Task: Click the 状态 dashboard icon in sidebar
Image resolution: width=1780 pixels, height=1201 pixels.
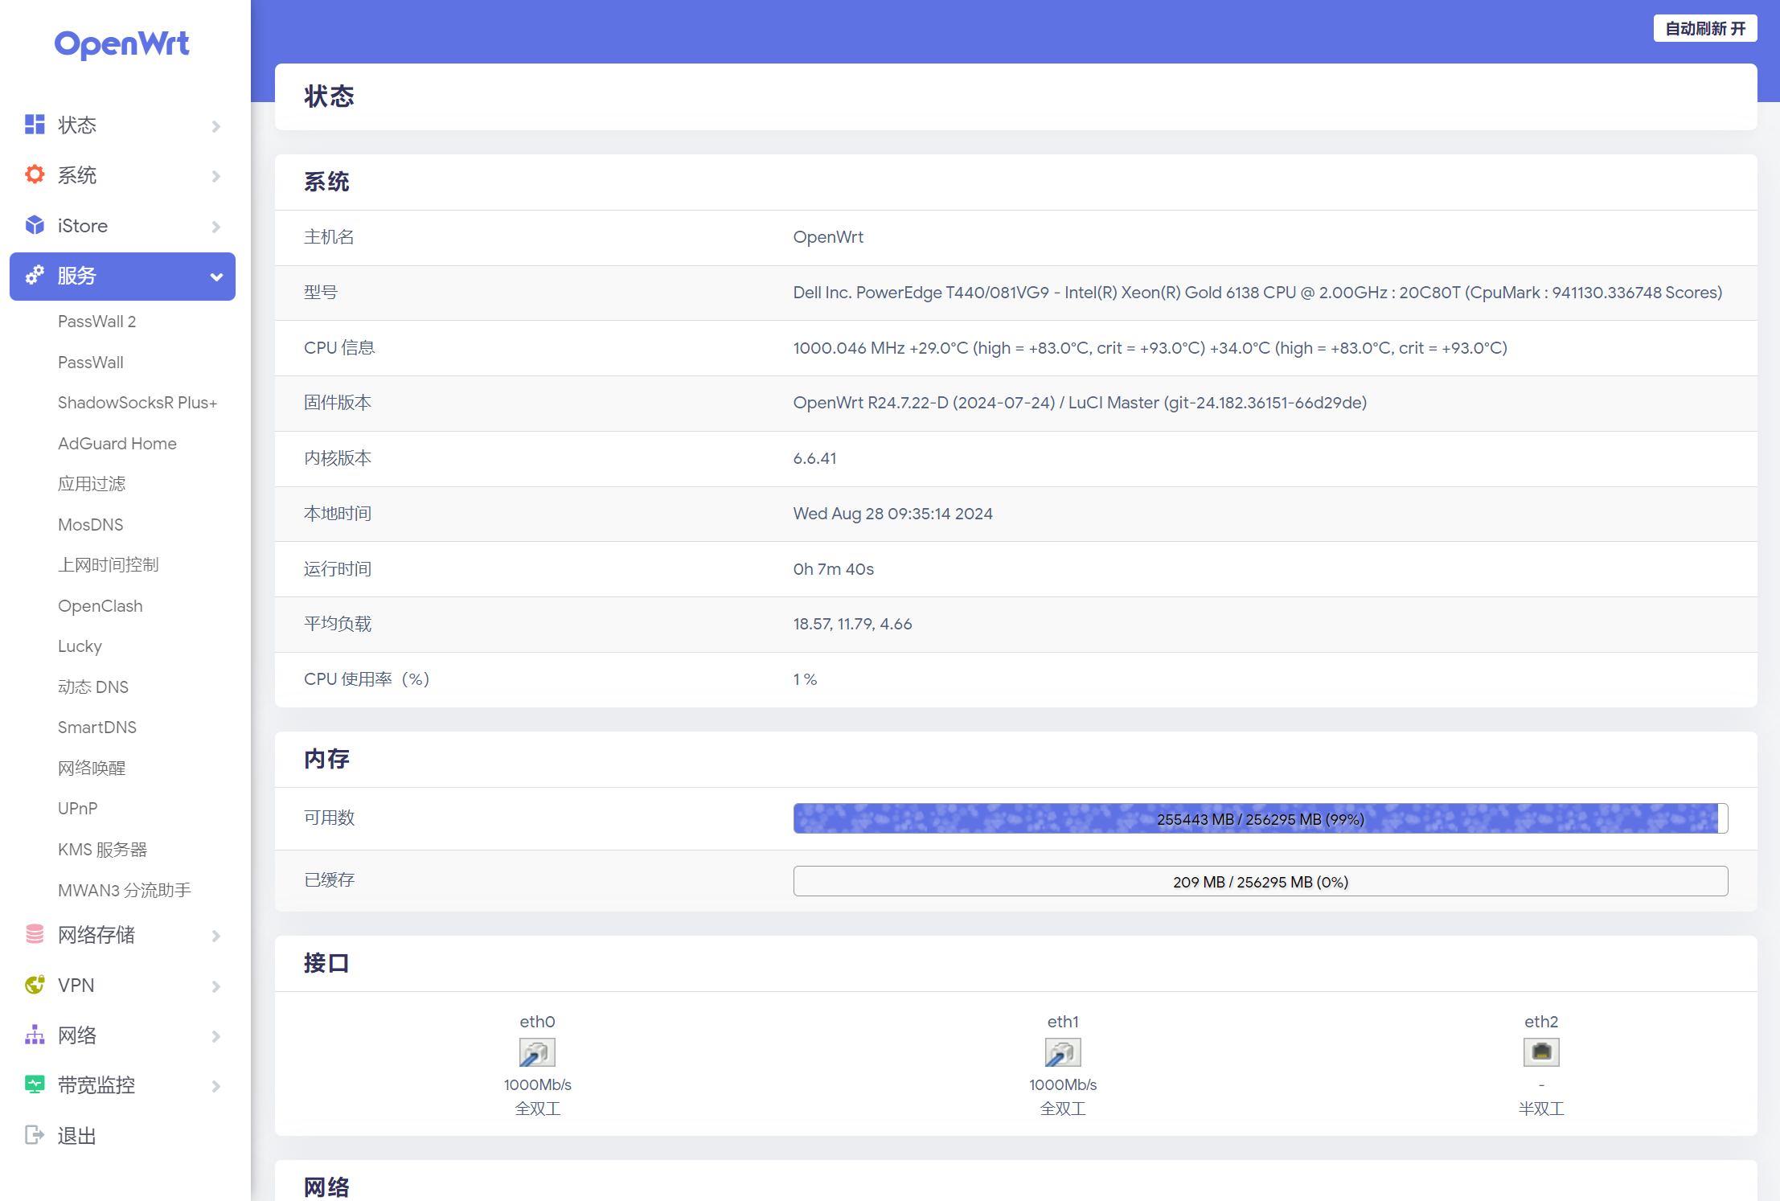Action: coord(35,125)
